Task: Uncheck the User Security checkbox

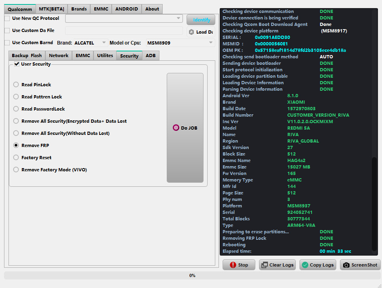Action: coord(17,64)
